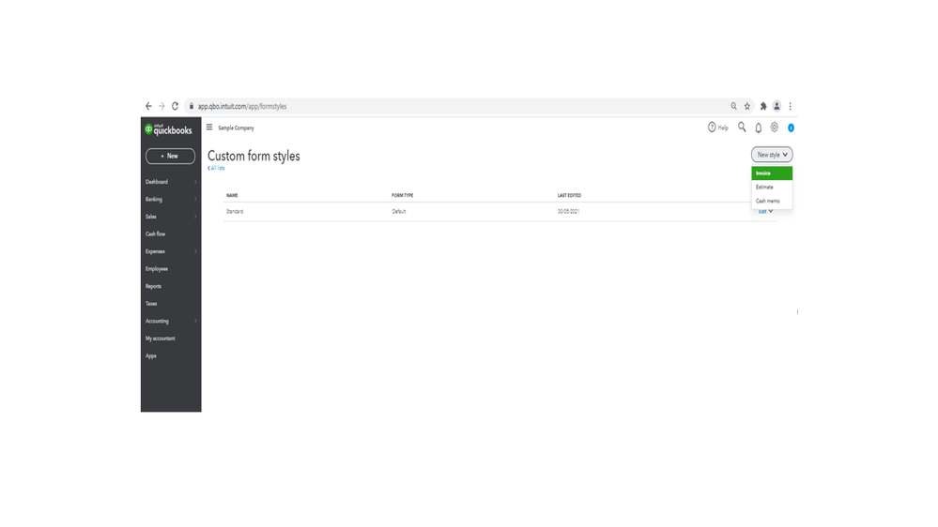Open browser zoom magnifier in address bar
Screen dimensions: 938x527
tap(733, 106)
